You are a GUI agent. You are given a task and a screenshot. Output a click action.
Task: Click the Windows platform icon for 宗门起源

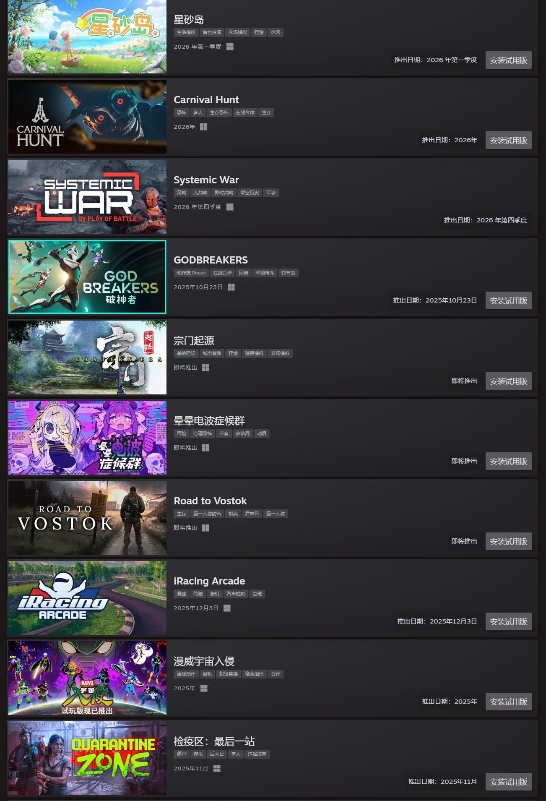pos(205,368)
